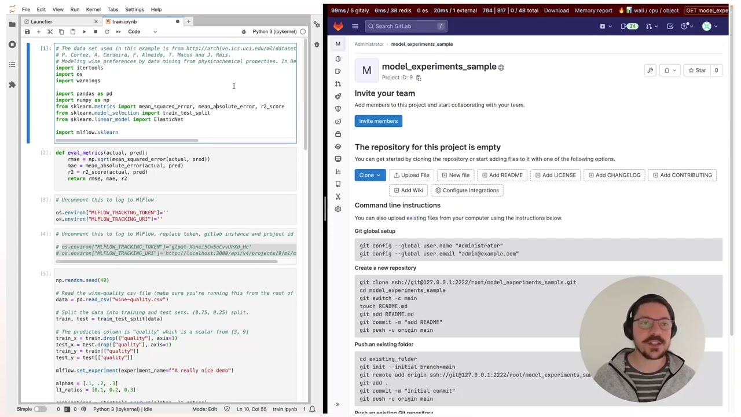Open GitLab to-do list icon
741x417 pixels.
click(x=670, y=26)
